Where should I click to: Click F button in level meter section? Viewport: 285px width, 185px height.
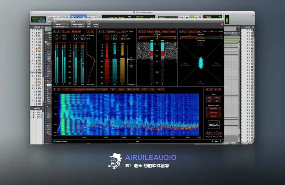click(x=58, y=31)
